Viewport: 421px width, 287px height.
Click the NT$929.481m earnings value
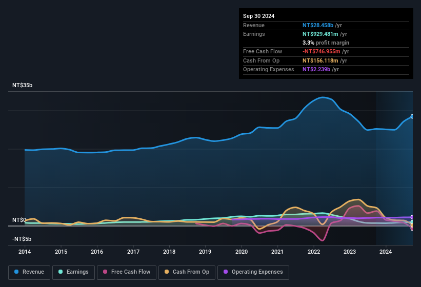pos(320,34)
